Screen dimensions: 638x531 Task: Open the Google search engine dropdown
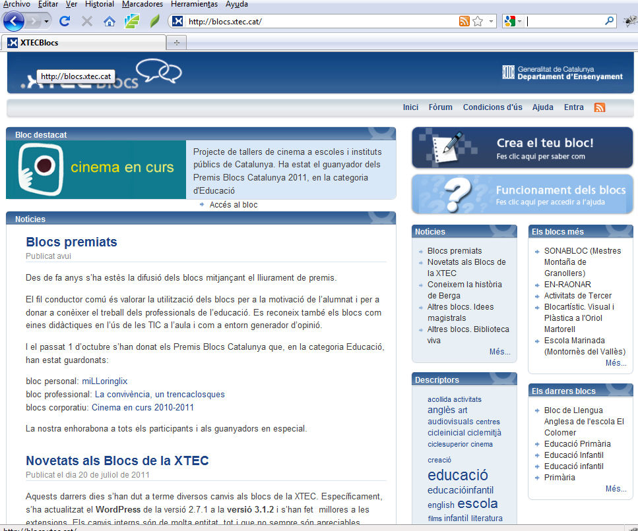[513, 21]
